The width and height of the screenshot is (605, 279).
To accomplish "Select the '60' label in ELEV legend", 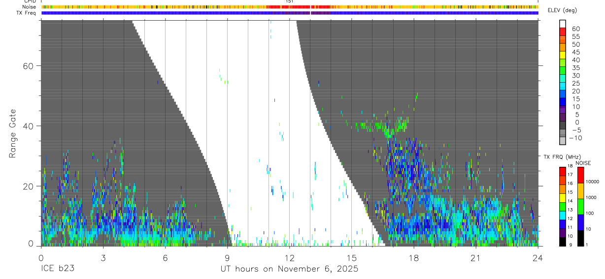I will pos(575,29).
